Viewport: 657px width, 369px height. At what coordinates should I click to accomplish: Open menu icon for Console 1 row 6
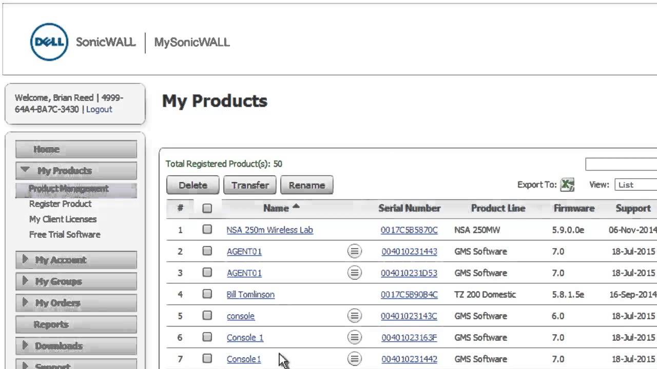(354, 337)
